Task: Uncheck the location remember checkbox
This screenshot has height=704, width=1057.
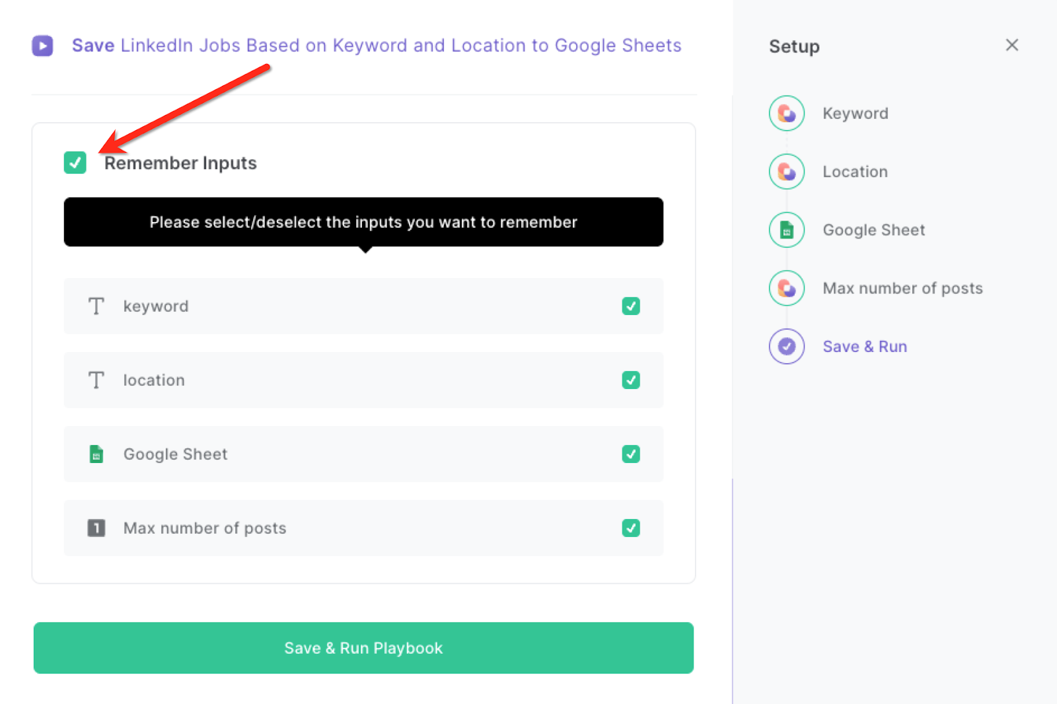Action: 631,380
